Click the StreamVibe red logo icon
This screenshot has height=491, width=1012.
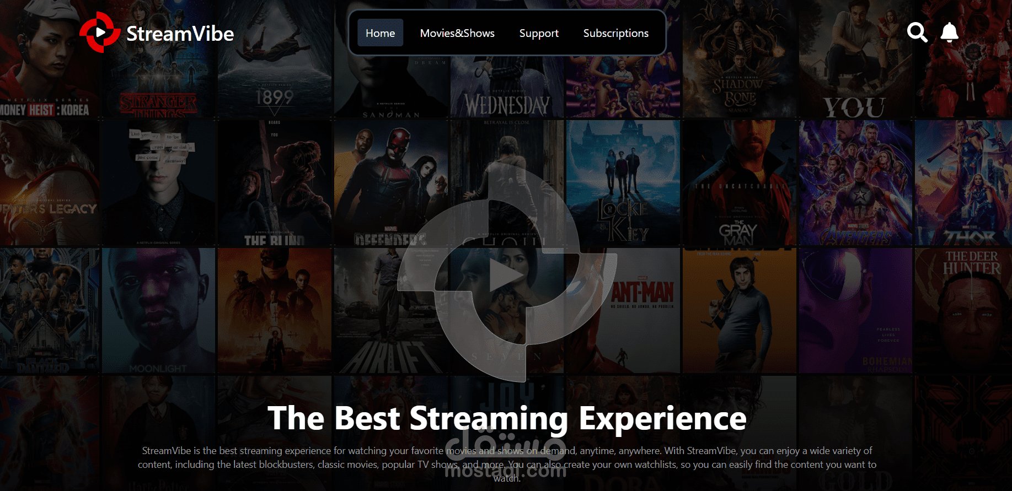[100, 33]
